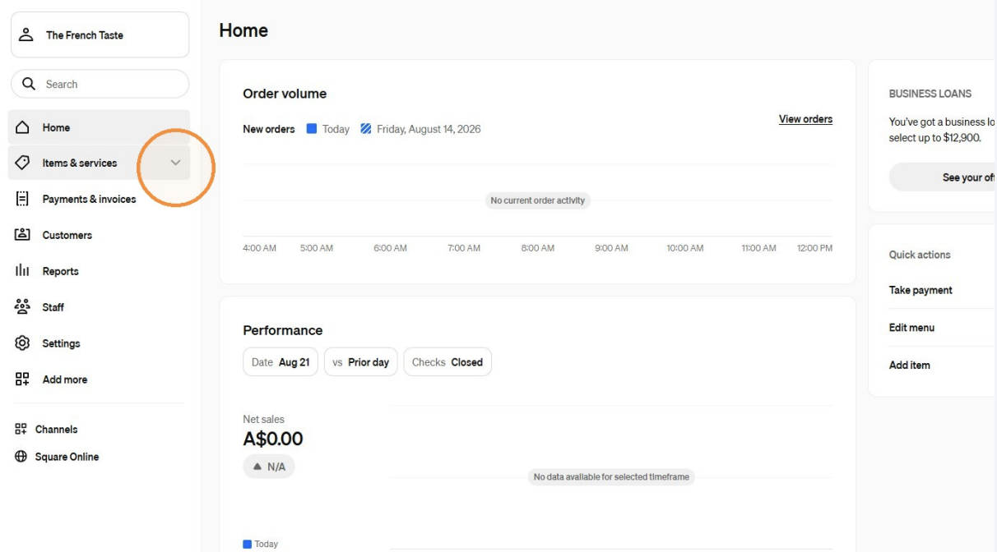Click the Channels grid icon
Viewport: 997px width, 552px height.
[x=21, y=430]
